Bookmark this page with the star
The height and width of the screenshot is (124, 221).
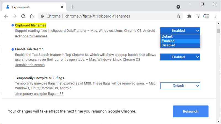tap(179, 16)
